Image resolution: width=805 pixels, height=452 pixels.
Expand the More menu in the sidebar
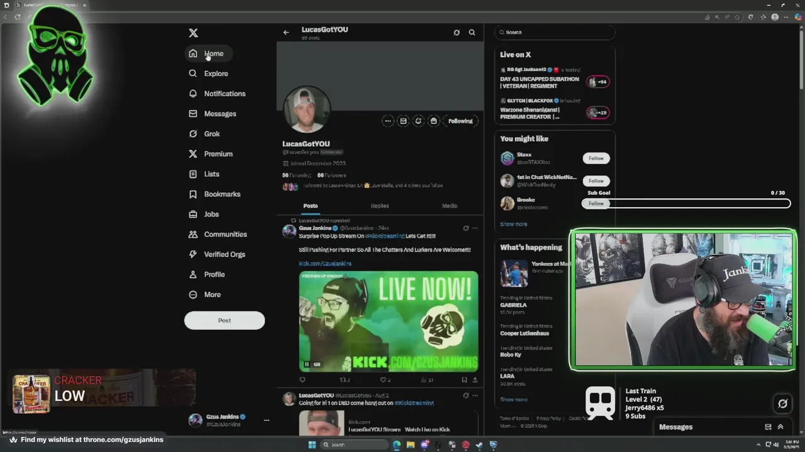205,294
